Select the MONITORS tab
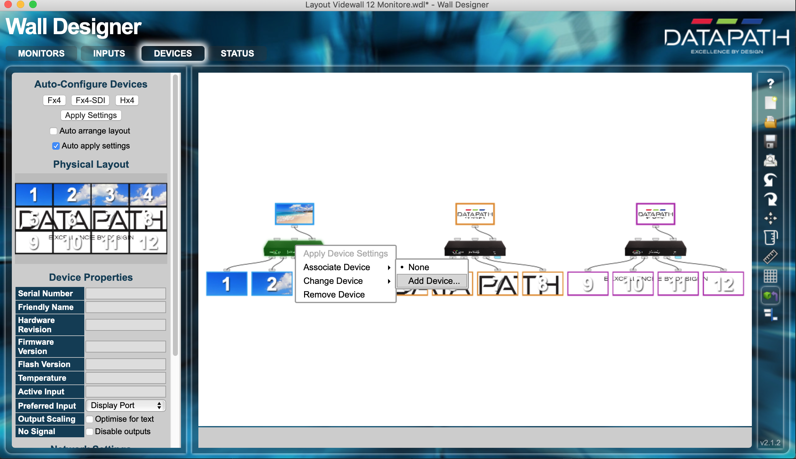 pos(41,53)
